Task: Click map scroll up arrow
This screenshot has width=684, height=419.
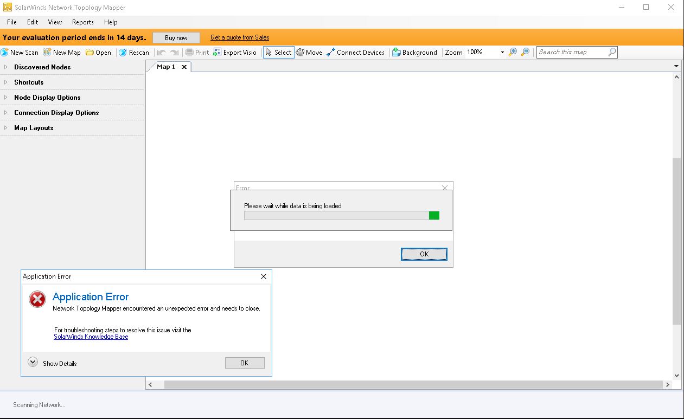Action: click(676, 78)
